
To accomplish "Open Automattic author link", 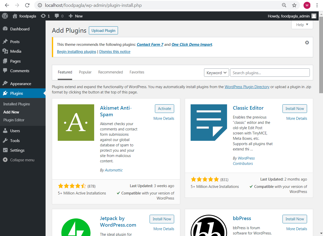I will pos(114,170).
